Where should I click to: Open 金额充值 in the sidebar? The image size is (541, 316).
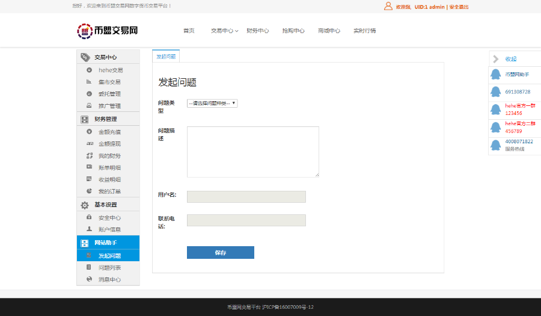pos(109,132)
